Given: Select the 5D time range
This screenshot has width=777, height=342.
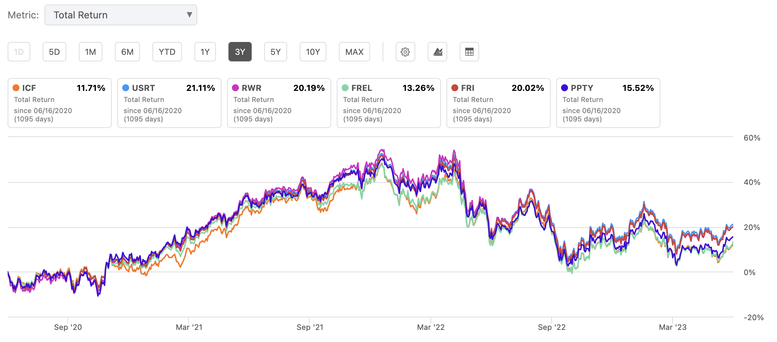Looking at the screenshot, I should pos(54,51).
